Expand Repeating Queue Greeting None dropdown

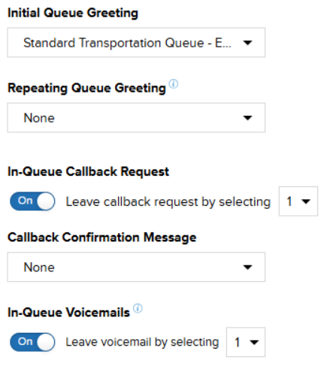click(x=136, y=117)
